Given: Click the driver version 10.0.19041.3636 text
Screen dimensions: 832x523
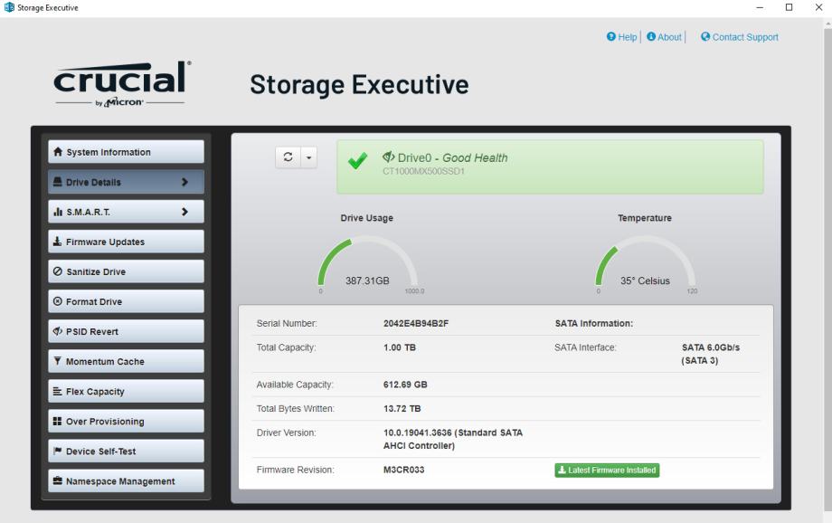Looking at the screenshot, I should [x=452, y=439].
